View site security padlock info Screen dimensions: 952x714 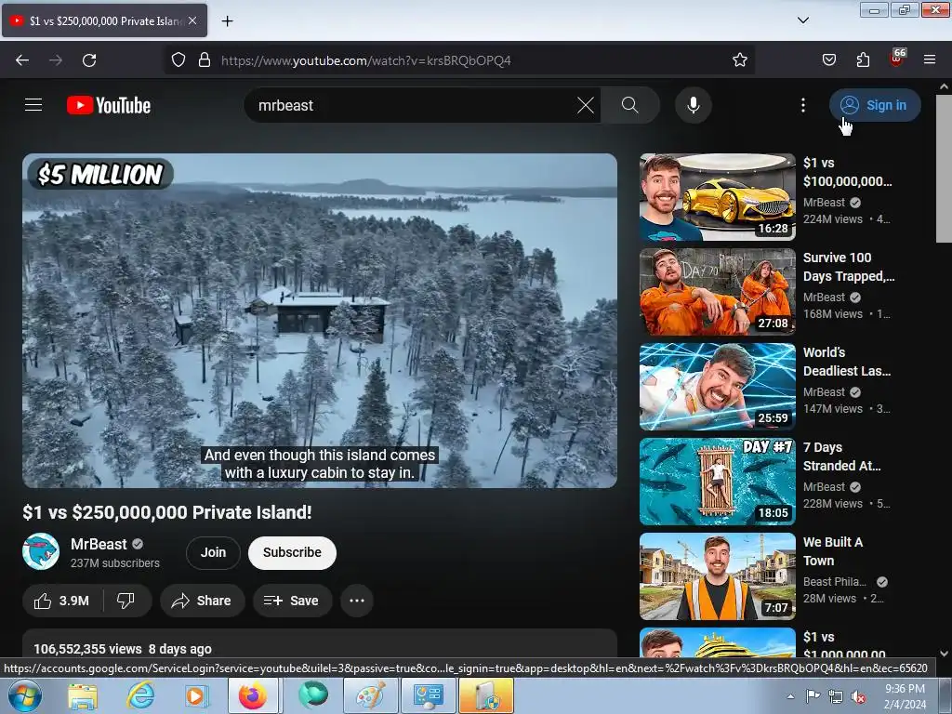click(x=205, y=60)
